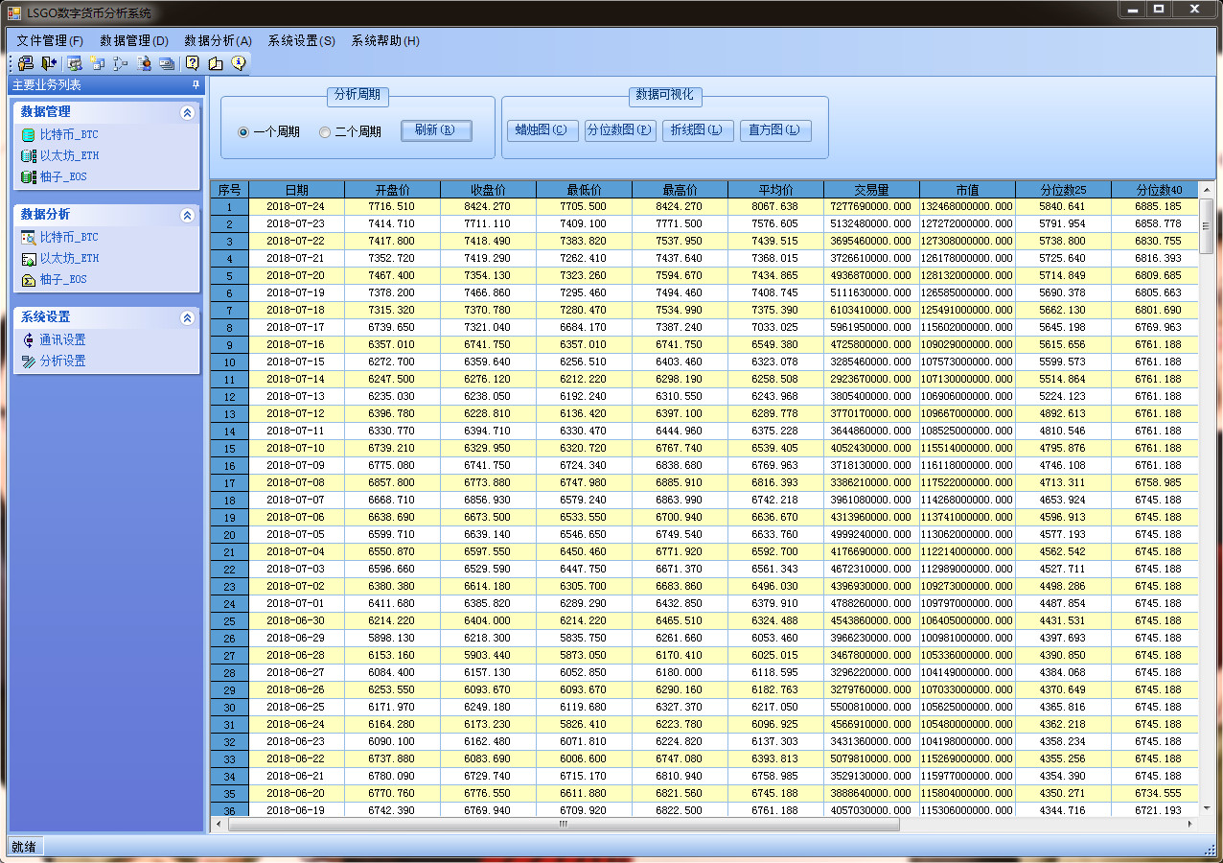Click the 最低价 column header
The image size is (1223, 863).
coord(585,190)
